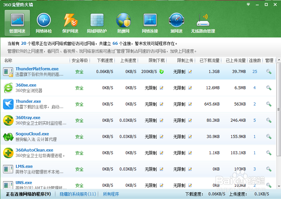This screenshot has width=281, height=199.
Task: Edit upload limit for ThunderPlatform.exe
Action: click(190, 72)
